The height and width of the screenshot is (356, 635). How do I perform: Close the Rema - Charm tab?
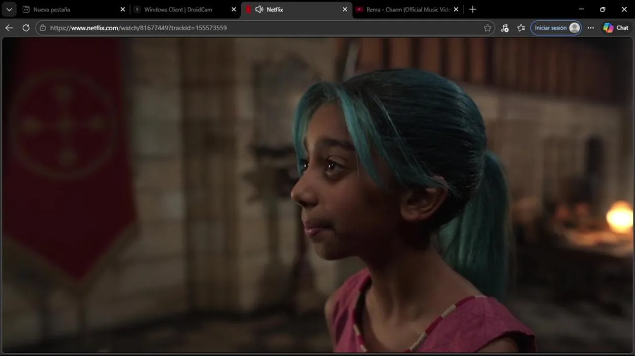[456, 9]
